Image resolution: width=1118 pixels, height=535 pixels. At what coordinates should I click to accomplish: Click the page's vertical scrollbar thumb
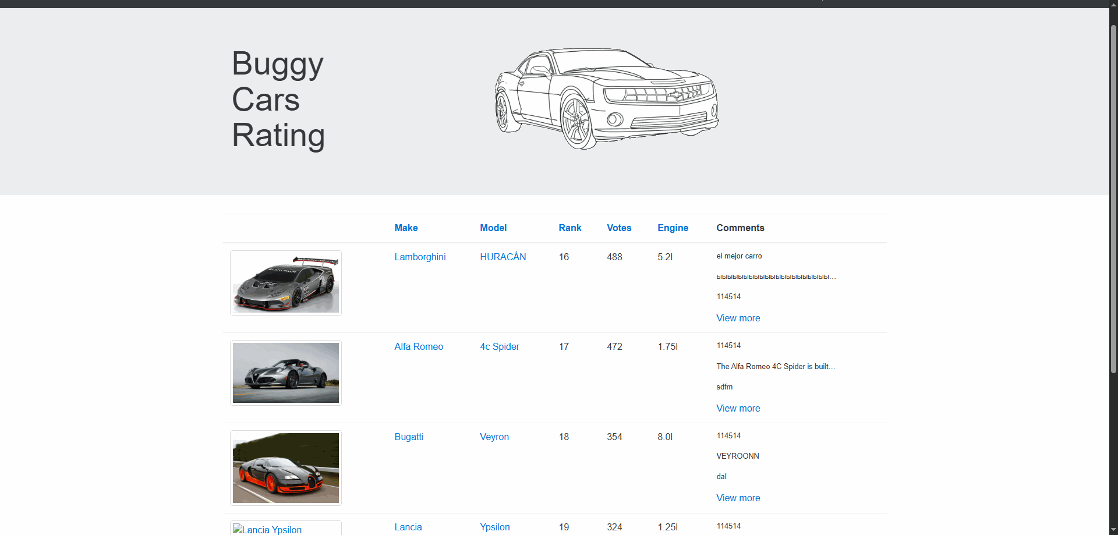1113,198
